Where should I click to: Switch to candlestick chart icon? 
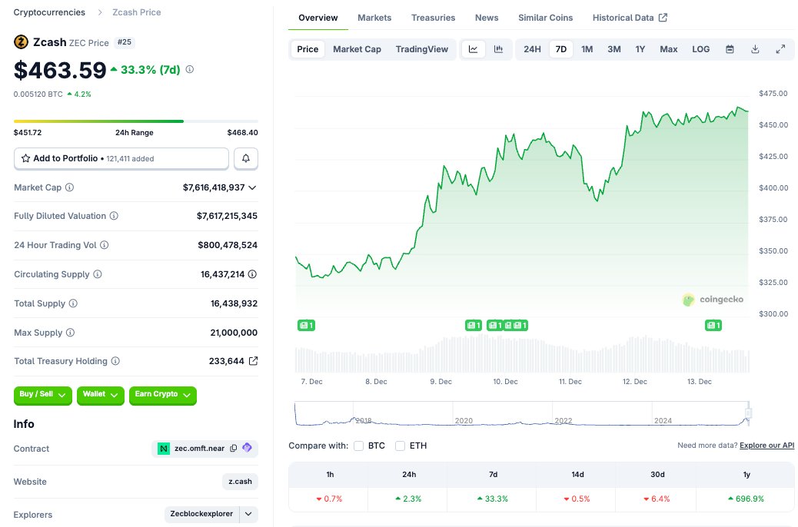[498, 49]
